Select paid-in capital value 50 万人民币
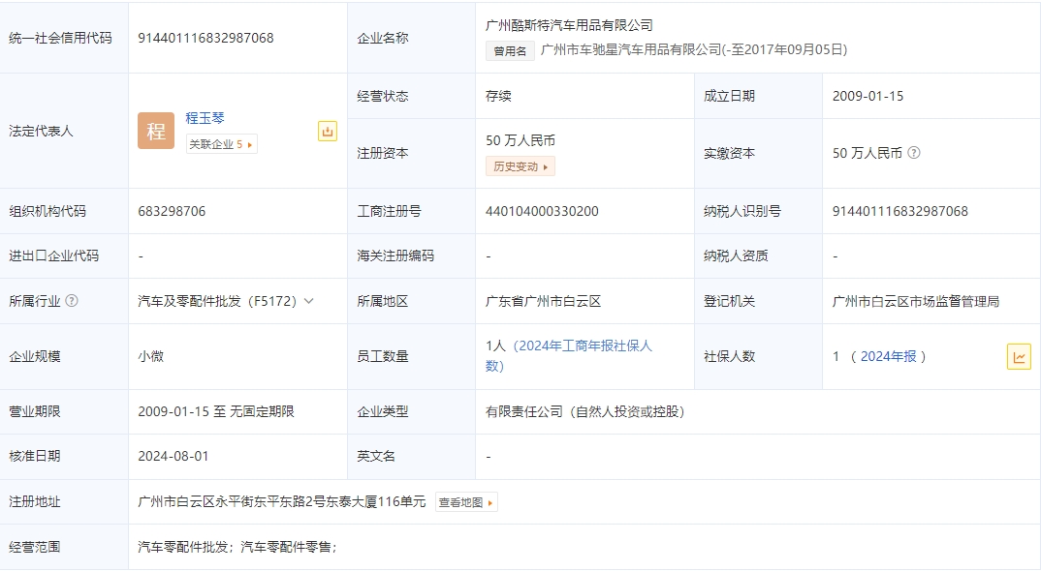This screenshot has width=1041, height=571. [867, 153]
